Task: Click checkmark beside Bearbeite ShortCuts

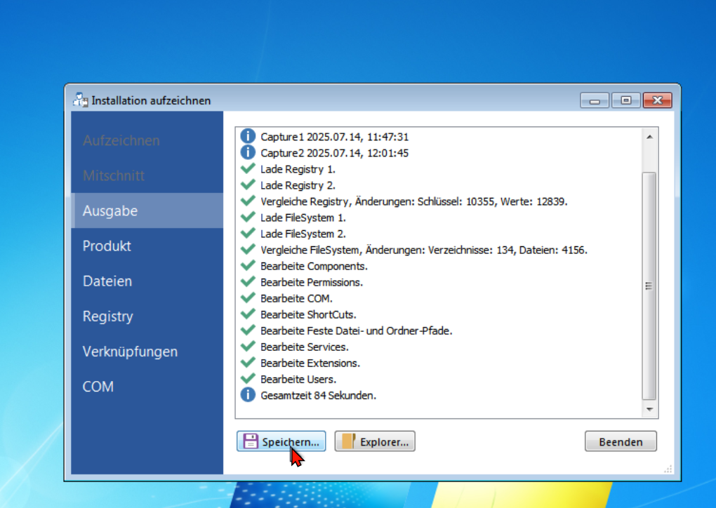Action: click(x=248, y=314)
